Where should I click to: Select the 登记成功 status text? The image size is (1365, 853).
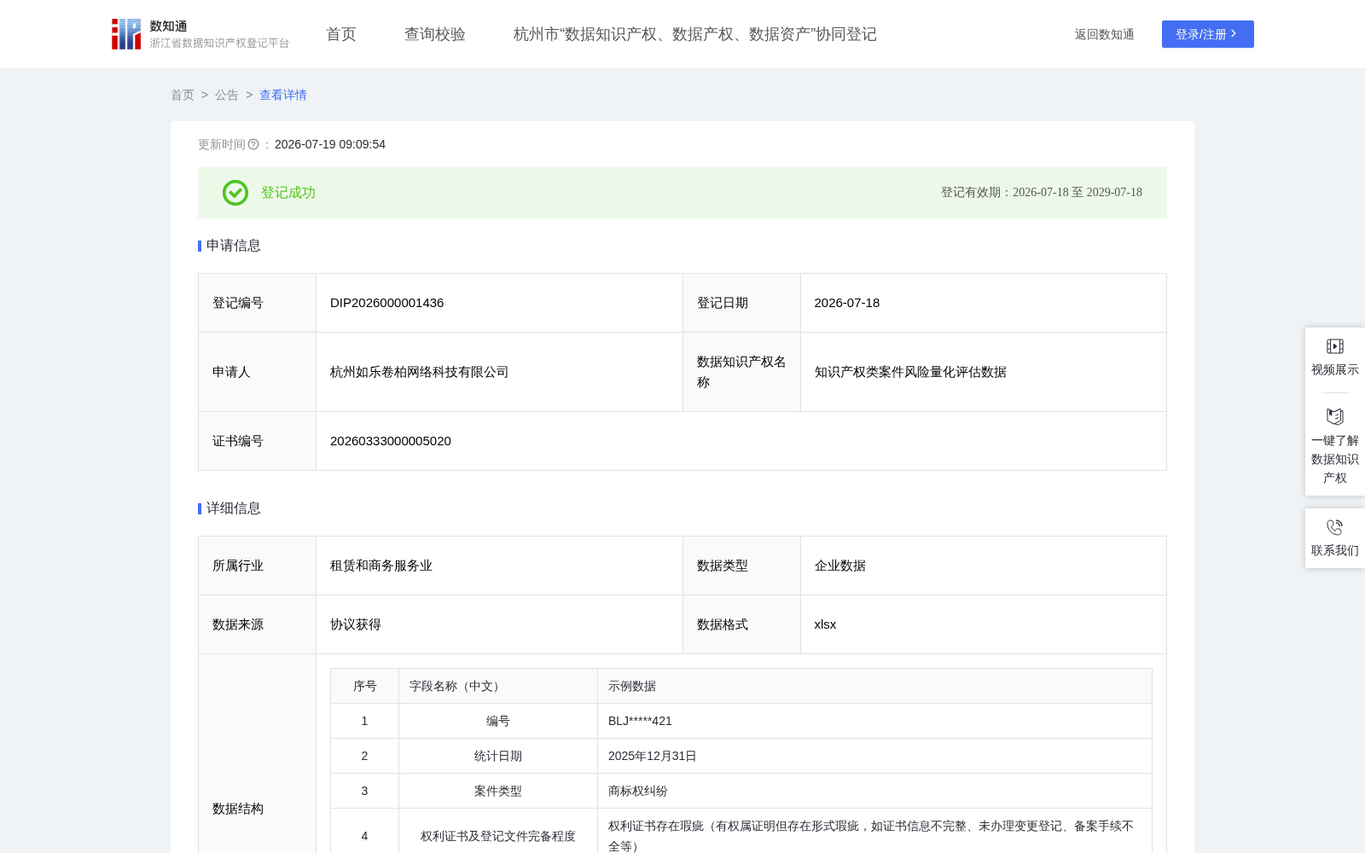coord(288,193)
